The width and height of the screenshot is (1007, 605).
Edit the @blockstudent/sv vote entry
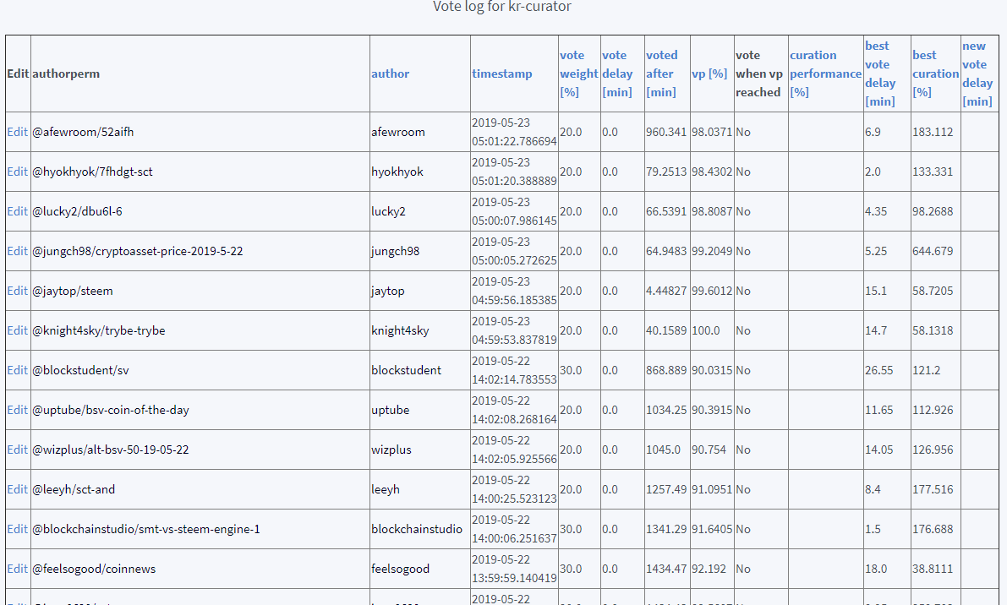pyautogui.click(x=18, y=371)
